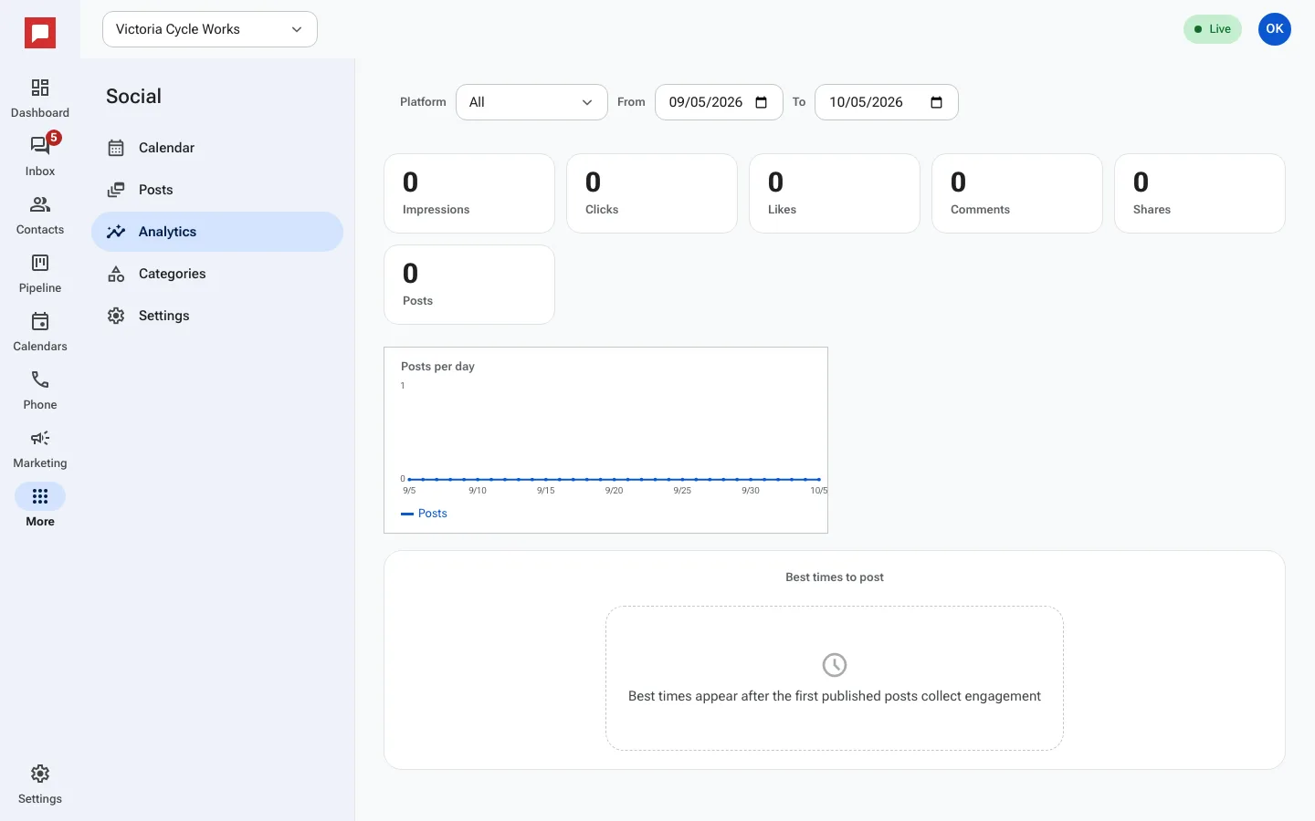Click the 9/20 label on chart axis
This screenshot has height=821, width=1315.
(x=614, y=491)
